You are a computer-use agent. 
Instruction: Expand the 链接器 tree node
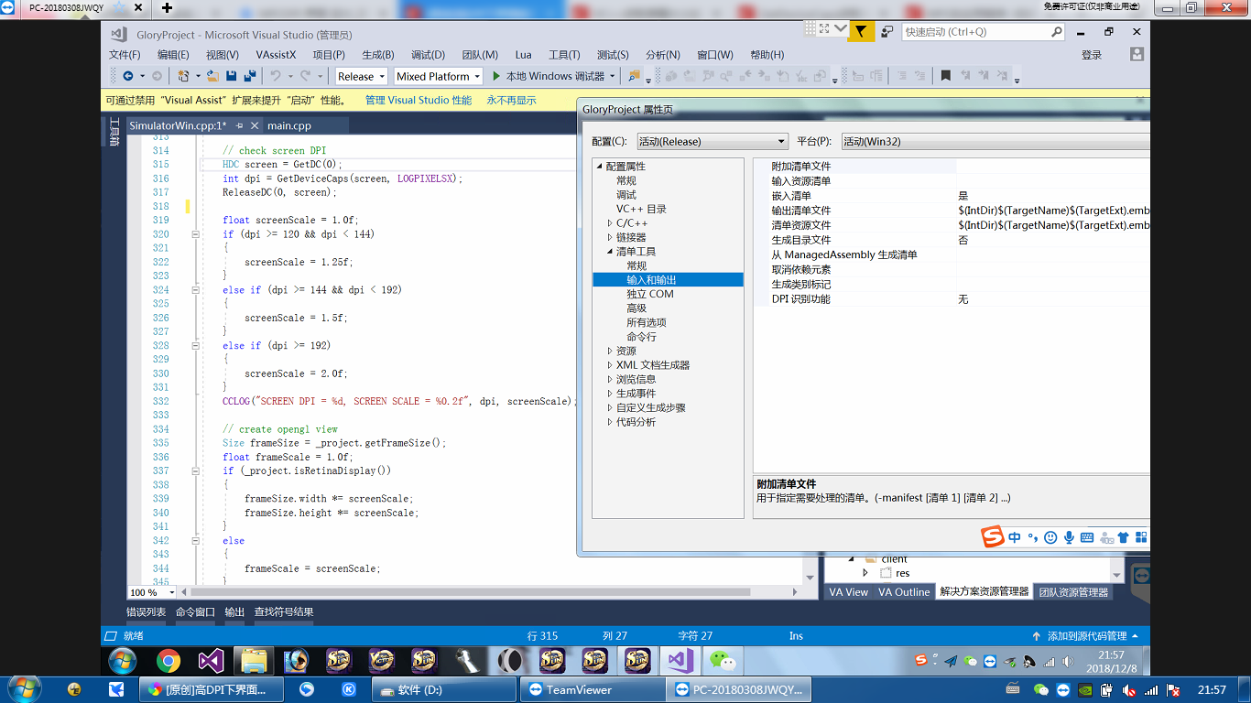pyautogui.click(x=611, y=238)
